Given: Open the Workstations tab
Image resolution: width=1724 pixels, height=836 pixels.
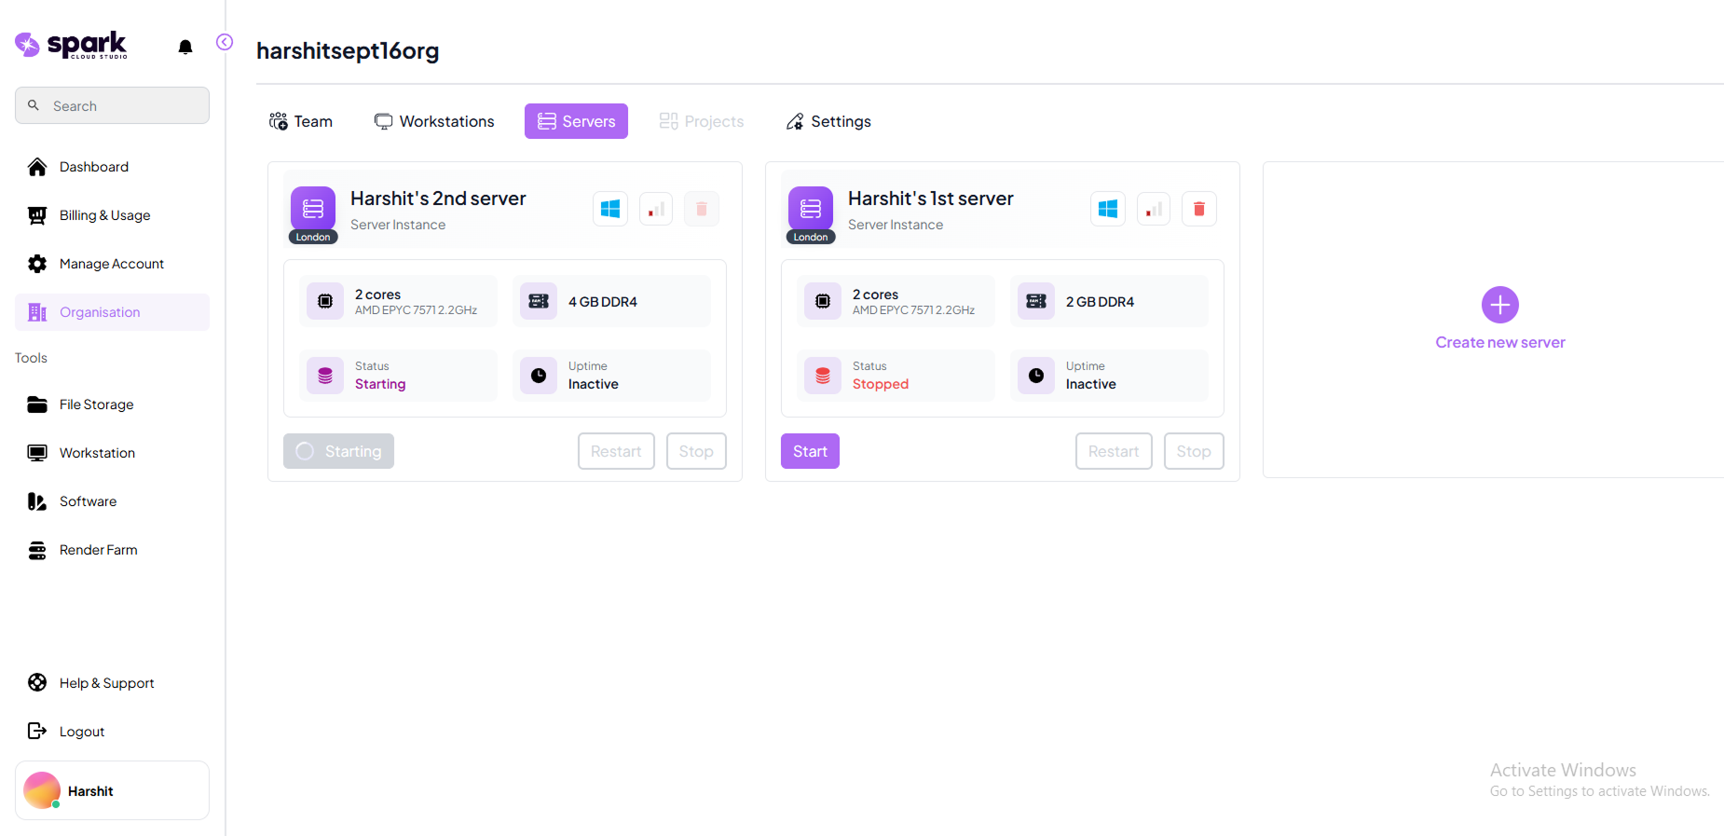Looking at the screenshot, I should point(434,121).
